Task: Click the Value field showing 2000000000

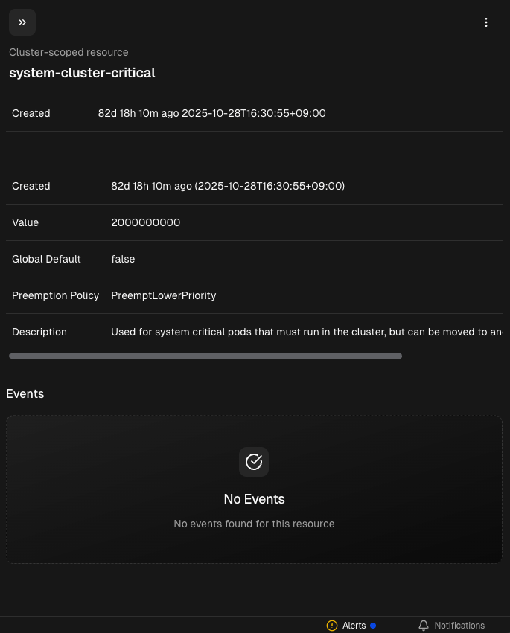Action: coord(146,222)
